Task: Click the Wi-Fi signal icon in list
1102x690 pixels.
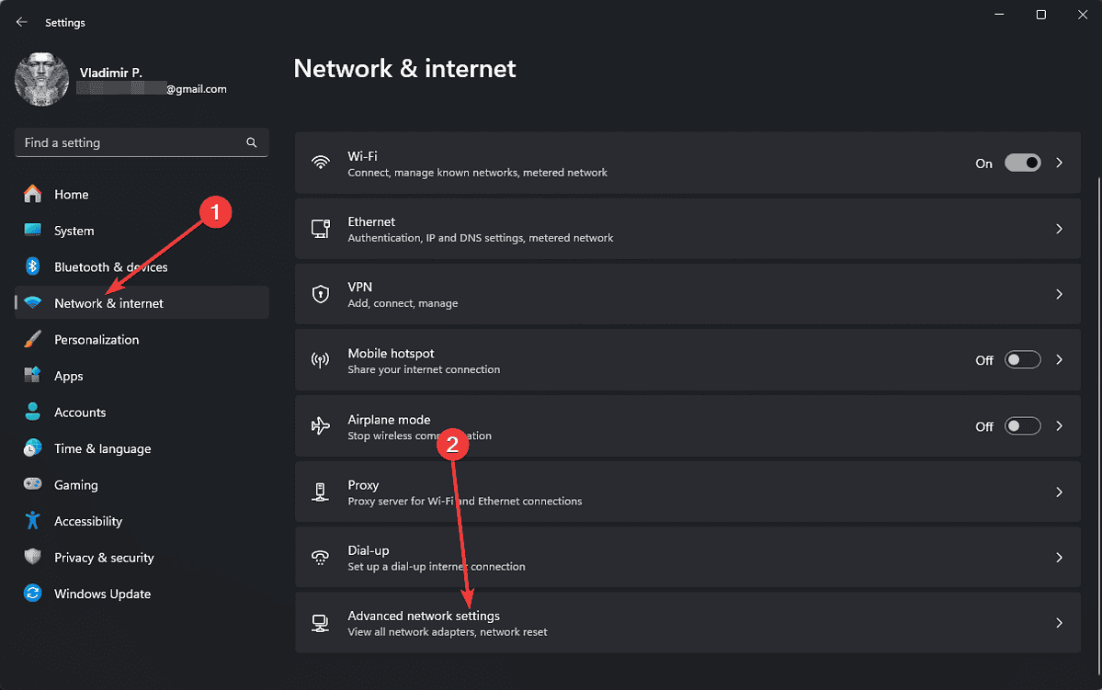Action: click(x=321, y=163)
